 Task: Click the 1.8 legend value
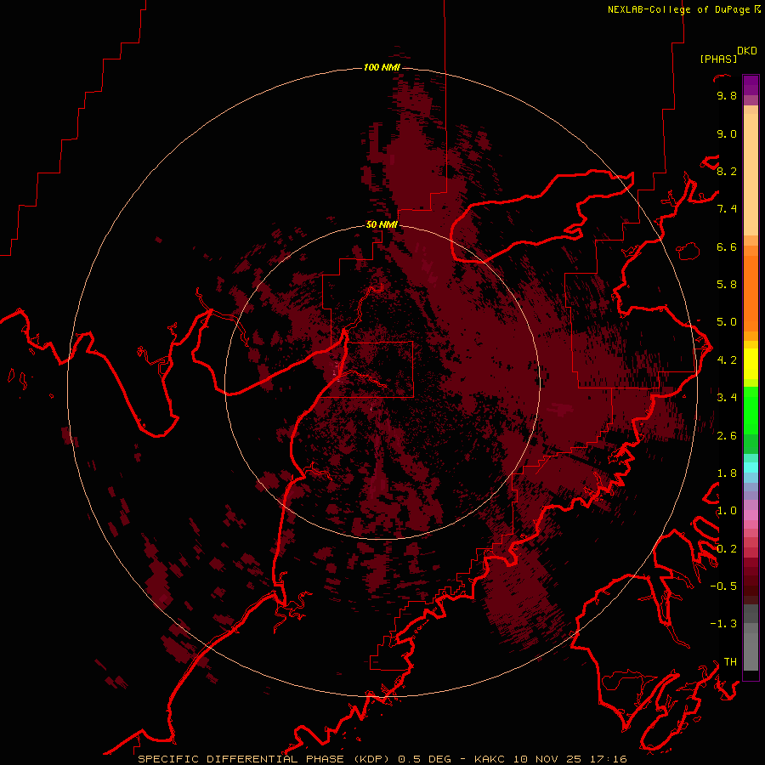727,473
